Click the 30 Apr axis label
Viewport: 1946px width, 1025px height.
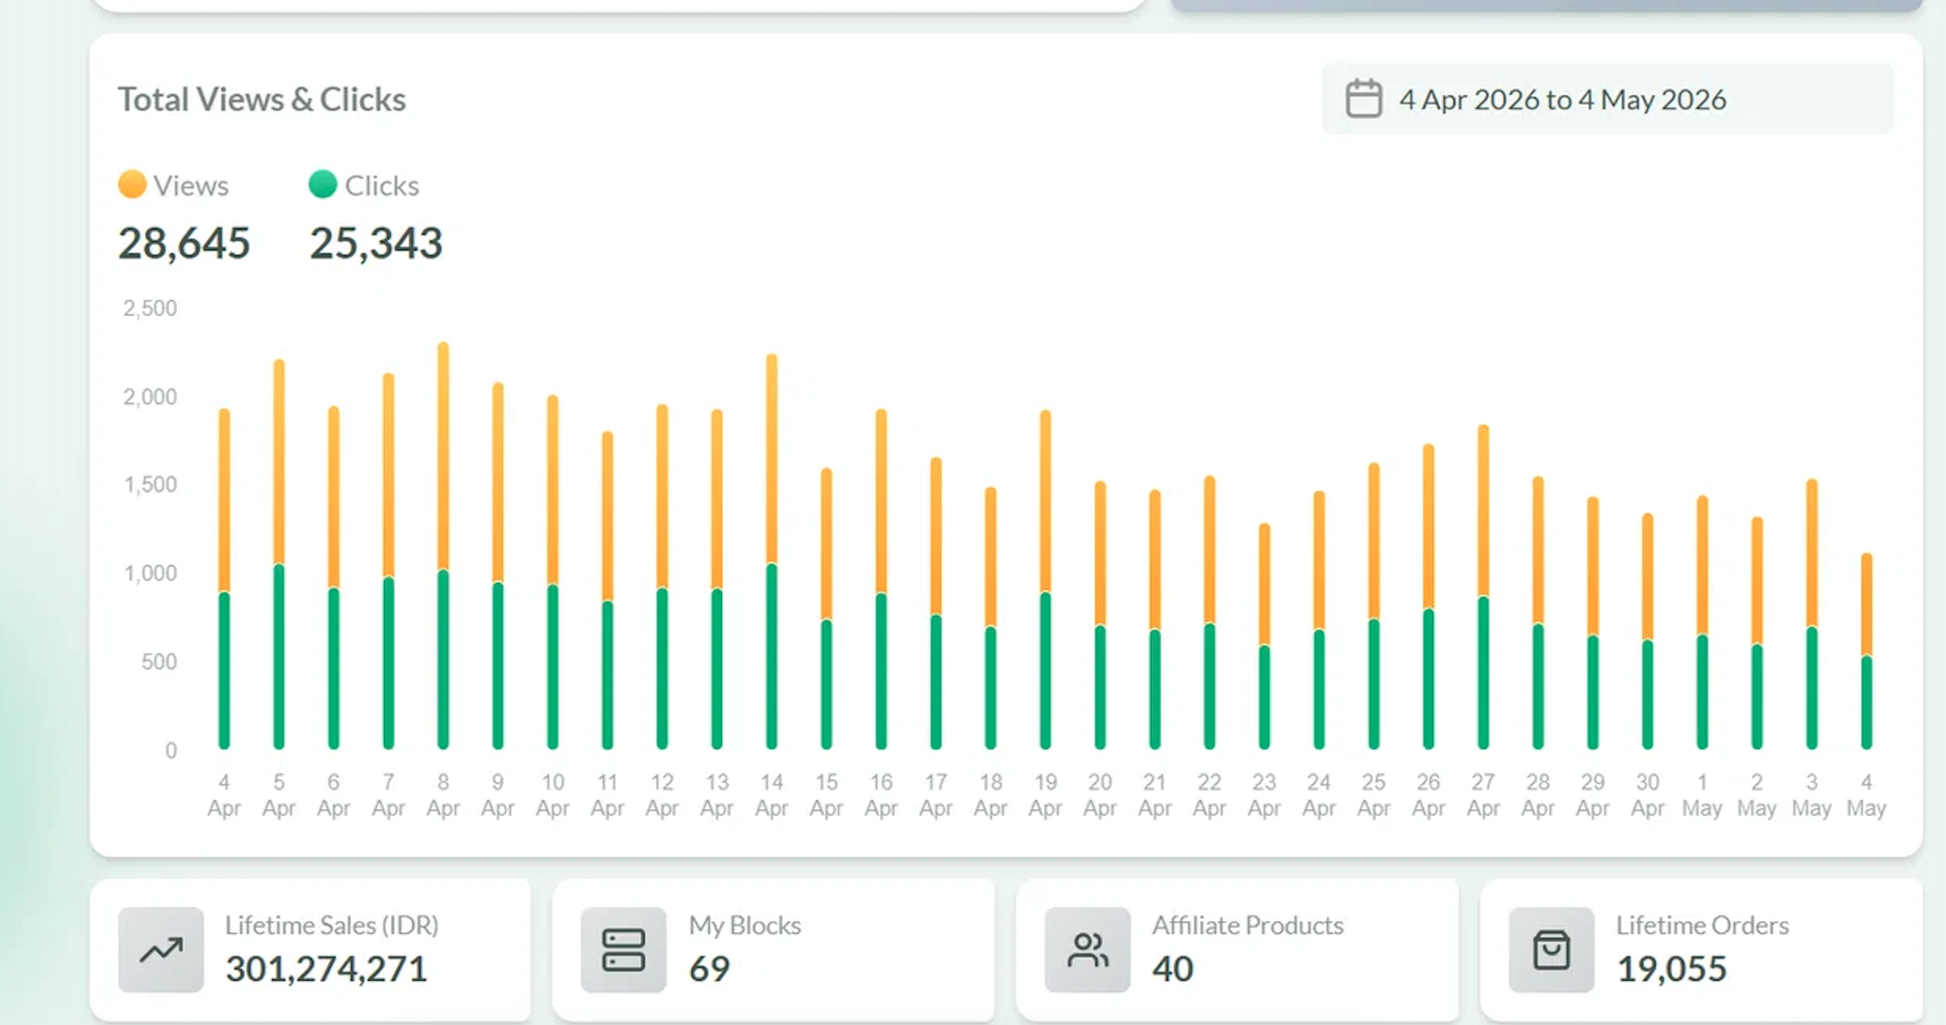[1647, 796]
